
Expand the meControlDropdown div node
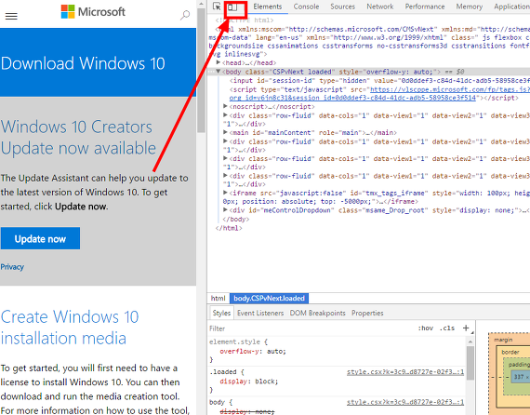pyautogui.click(x=225, y=210)
